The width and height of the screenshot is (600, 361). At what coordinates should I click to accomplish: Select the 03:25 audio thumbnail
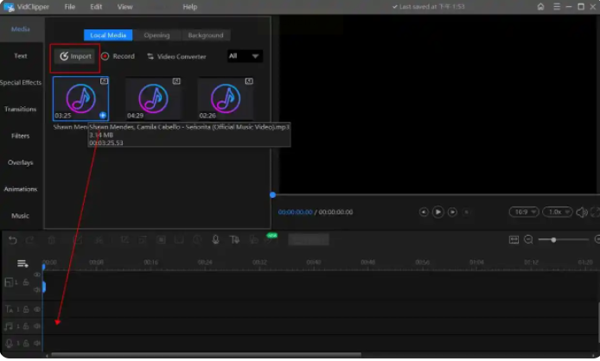[x=80, y=98]
